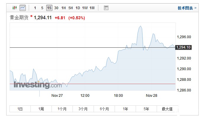This screenshot has width=202, height=119.
Task: Switch range to 6个月
Action: pos(104,109)
